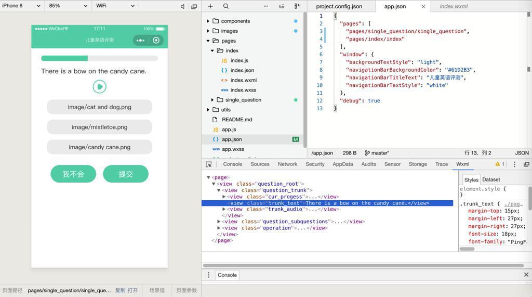Open devtools more options vertical dots
Screen dimensions: 532x297
click(514, 164)
